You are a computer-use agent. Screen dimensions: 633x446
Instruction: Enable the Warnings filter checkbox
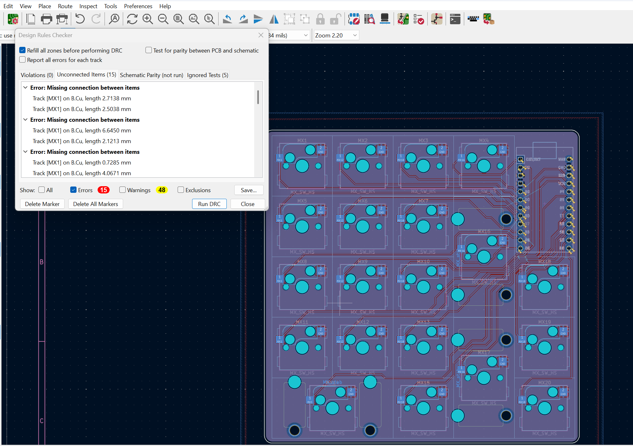[x=123, y=190]
